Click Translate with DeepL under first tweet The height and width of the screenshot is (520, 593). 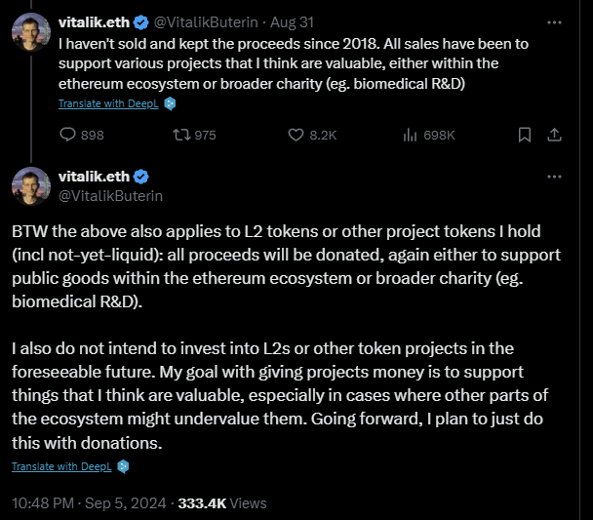pyautogui.click(x=108, y=103)
